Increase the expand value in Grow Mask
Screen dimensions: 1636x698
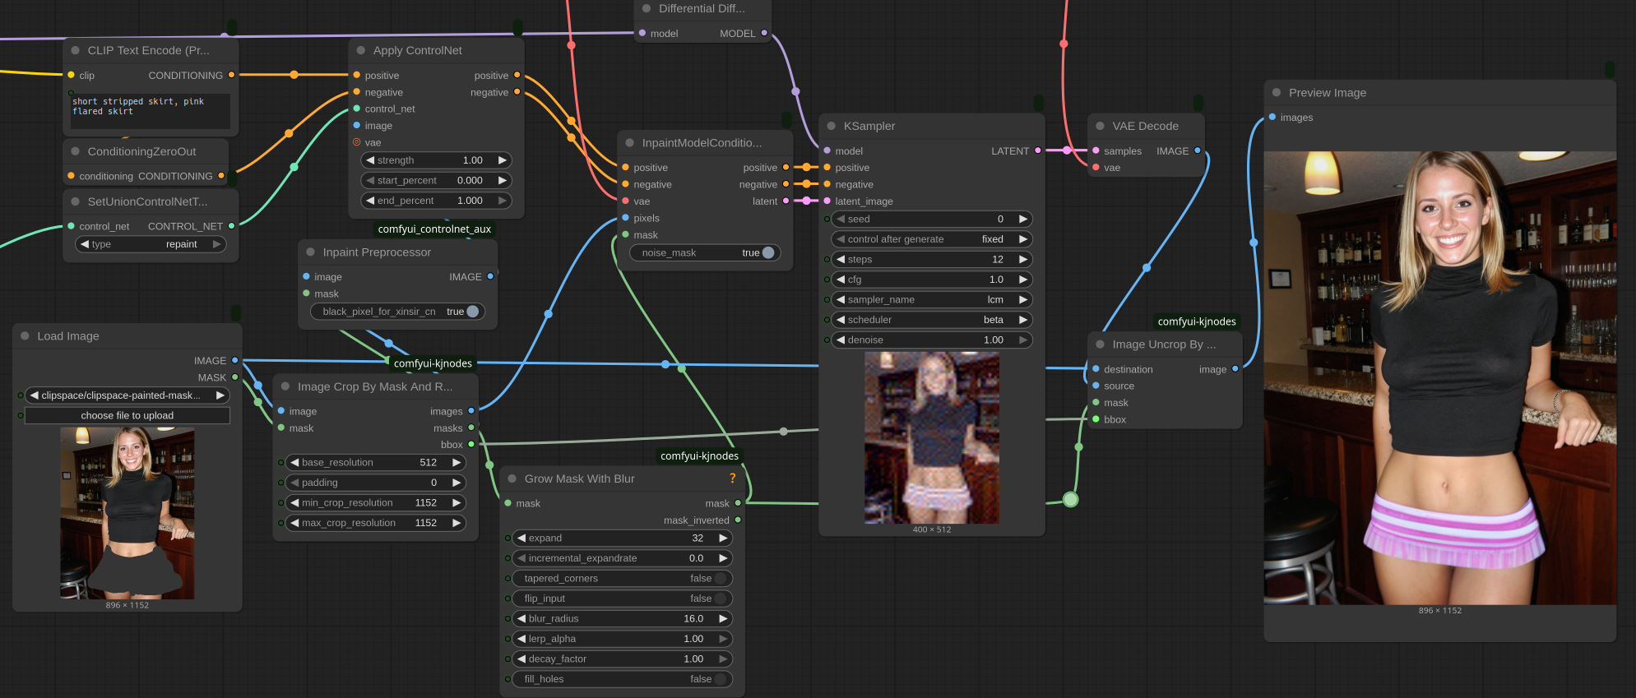(x=723, y=539)
